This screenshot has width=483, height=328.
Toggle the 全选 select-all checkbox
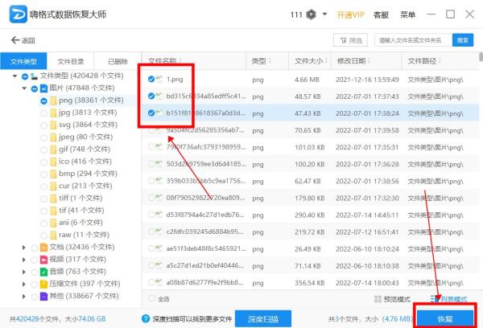pyautogui.click(x=151, y=299)
